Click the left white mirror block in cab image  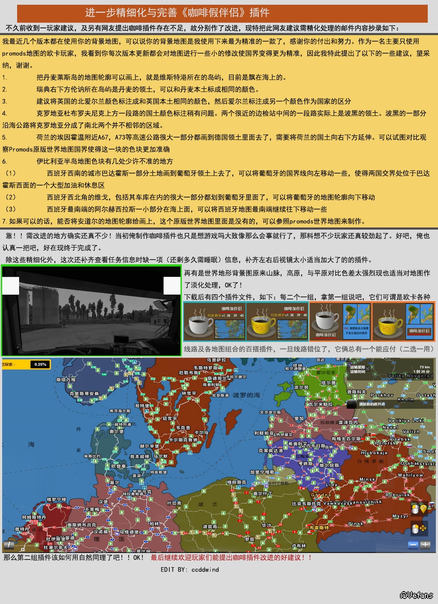click(x=11, y=286)
